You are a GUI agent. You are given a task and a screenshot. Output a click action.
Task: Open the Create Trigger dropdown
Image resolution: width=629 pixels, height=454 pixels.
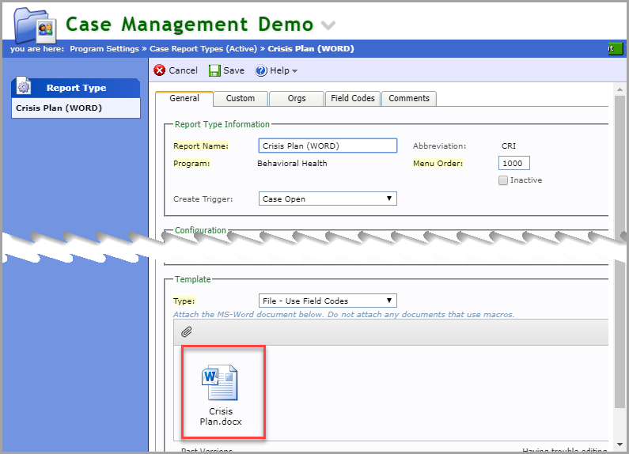(x=328, y=199)
